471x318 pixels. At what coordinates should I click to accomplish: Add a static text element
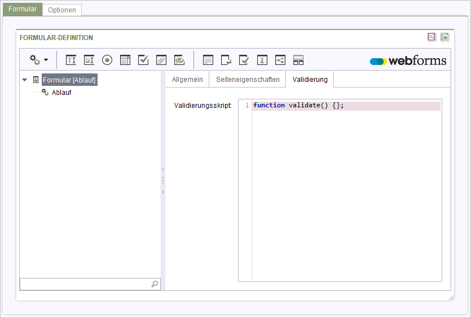[208, 60]
